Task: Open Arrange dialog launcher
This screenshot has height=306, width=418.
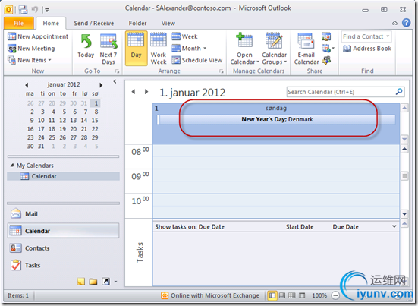Action: pos(221,71)
